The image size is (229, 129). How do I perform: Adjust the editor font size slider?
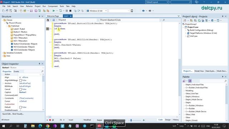tap(131, 120)
